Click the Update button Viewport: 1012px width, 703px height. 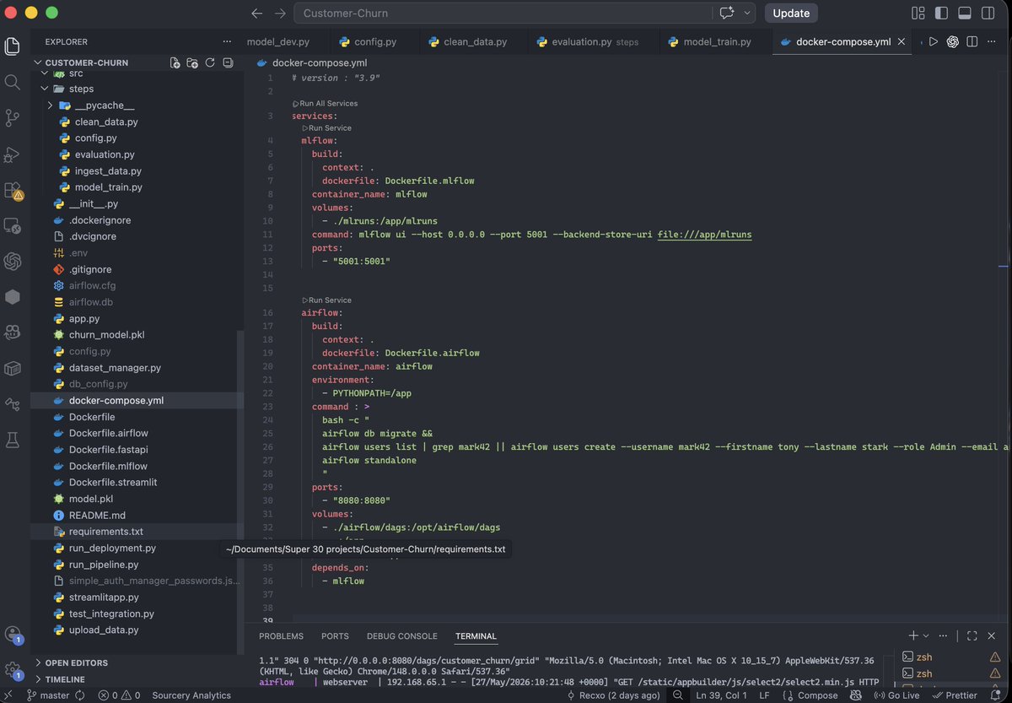point(791,13)
